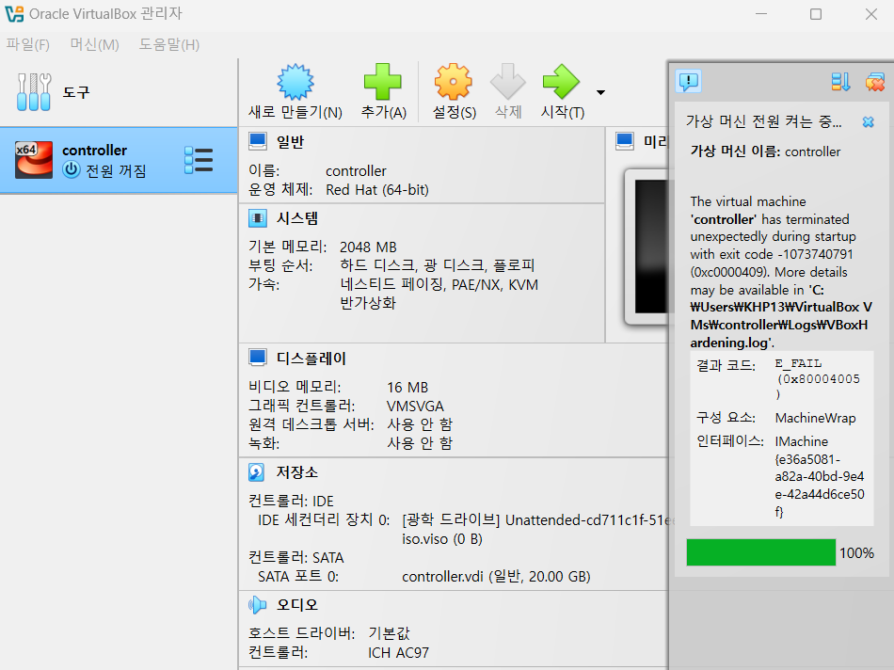Screen dimensions: 894x670
Task: Click the 저장소 section heading
Action: tap(297, 472)
